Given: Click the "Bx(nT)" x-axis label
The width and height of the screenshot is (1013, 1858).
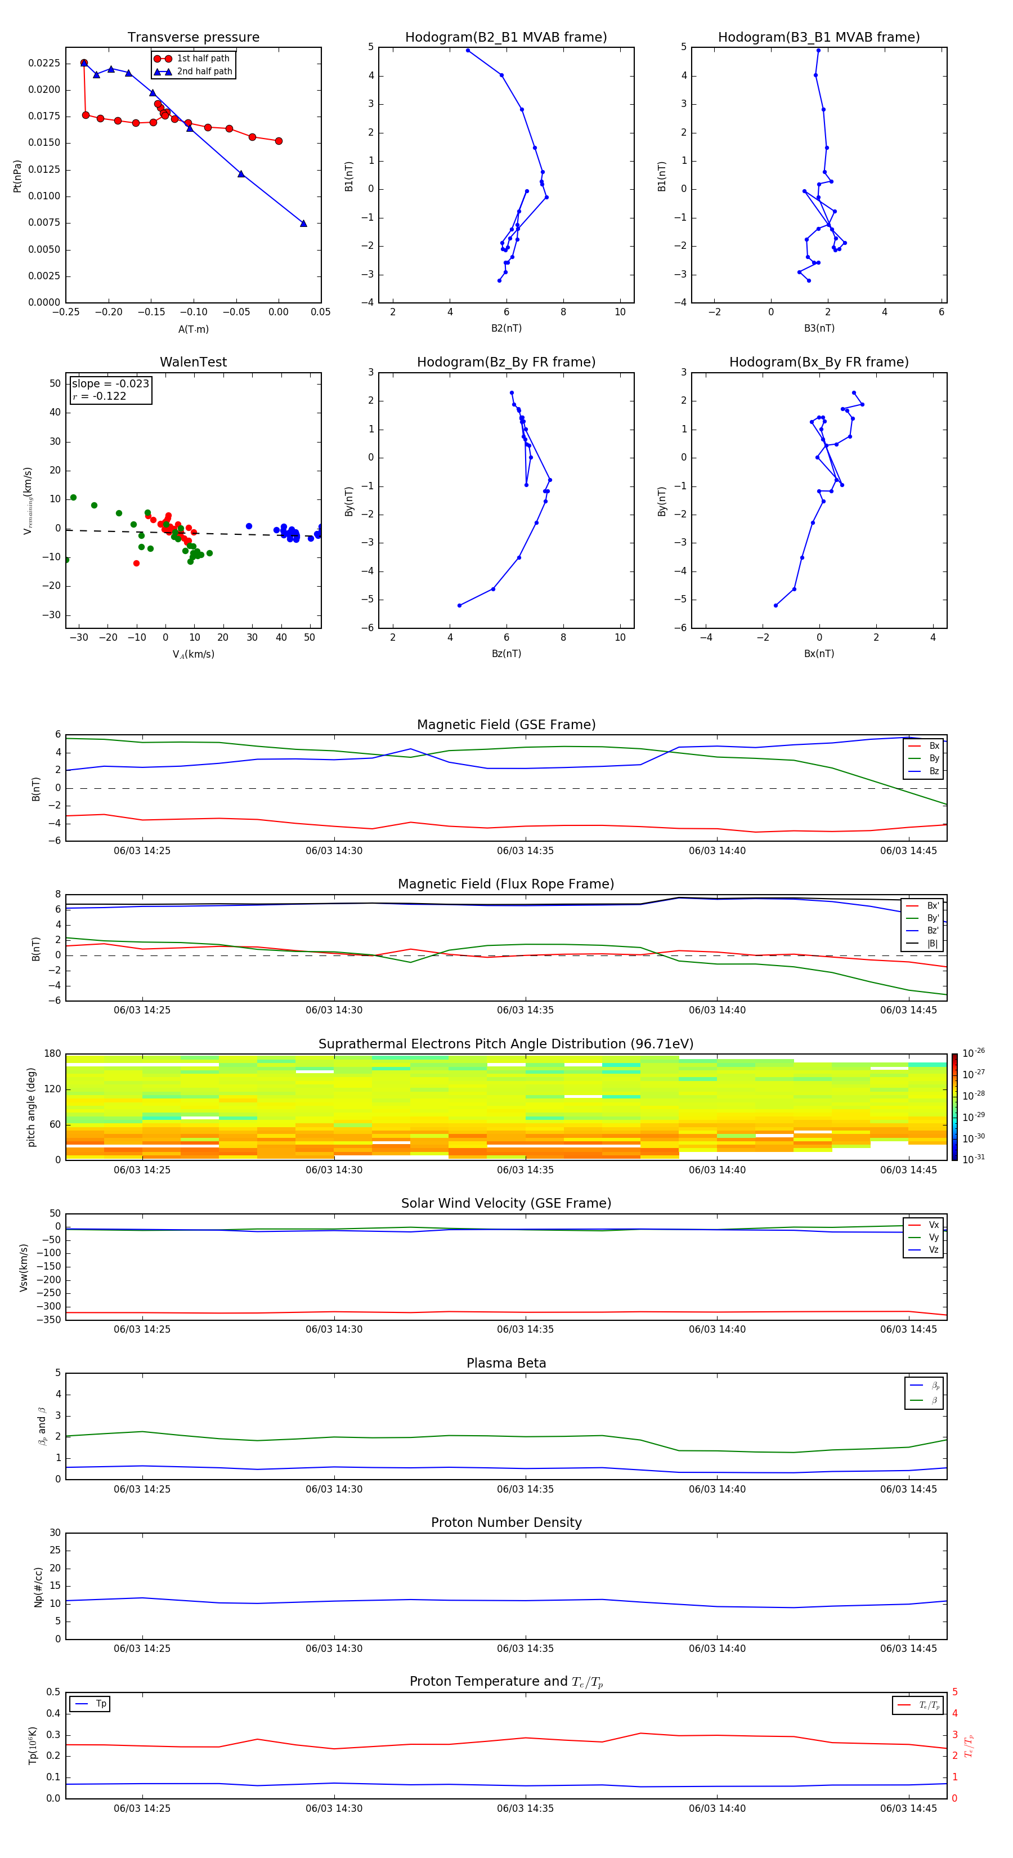Looking at the screenshot, I should [x=819, y=654].
